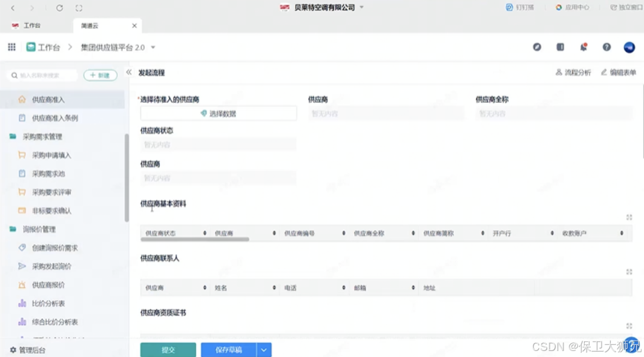
Task: Open 独立窗口 to detach the window
Action: (x=626, y=7)
